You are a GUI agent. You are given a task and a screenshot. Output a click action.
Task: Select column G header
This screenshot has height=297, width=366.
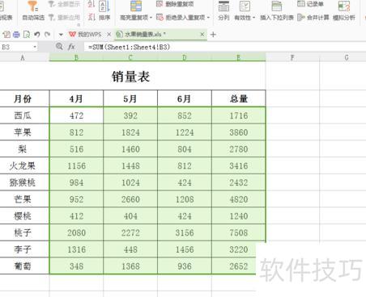click(x=343, y=57)
